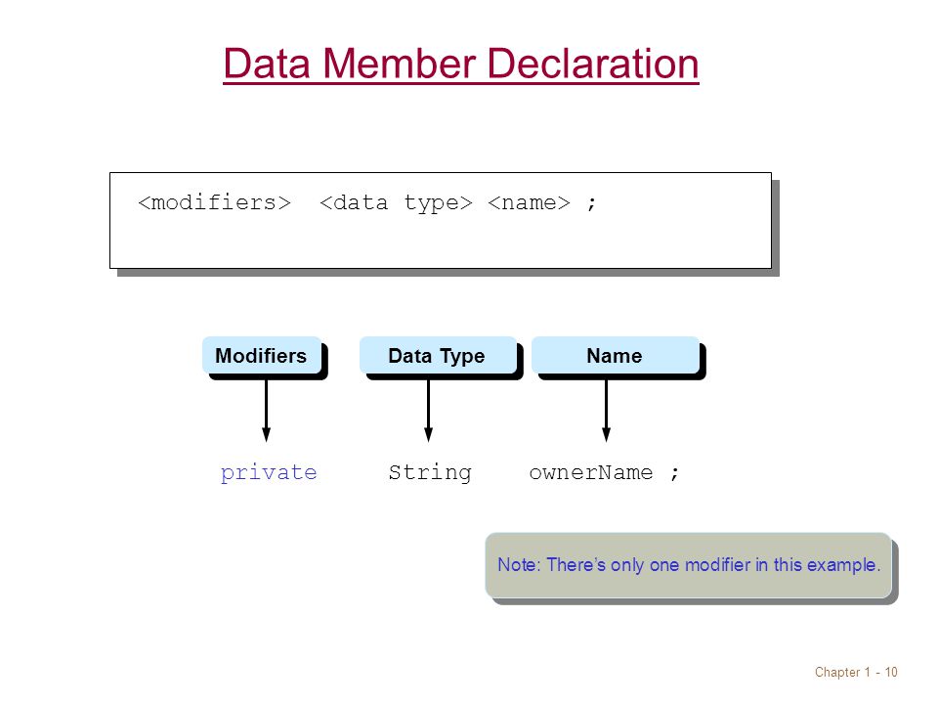Click the arrow below Data Type

(428, 411)
